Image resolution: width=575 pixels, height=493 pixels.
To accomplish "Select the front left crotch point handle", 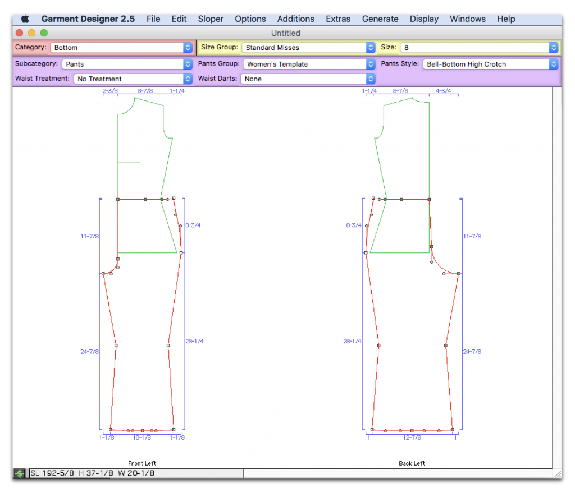I will coord(103,274).
